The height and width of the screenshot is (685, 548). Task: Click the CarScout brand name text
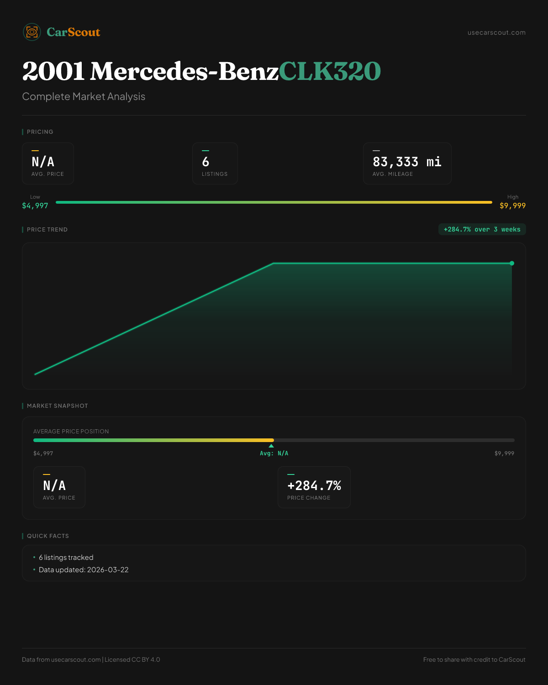tap(73, 32)
